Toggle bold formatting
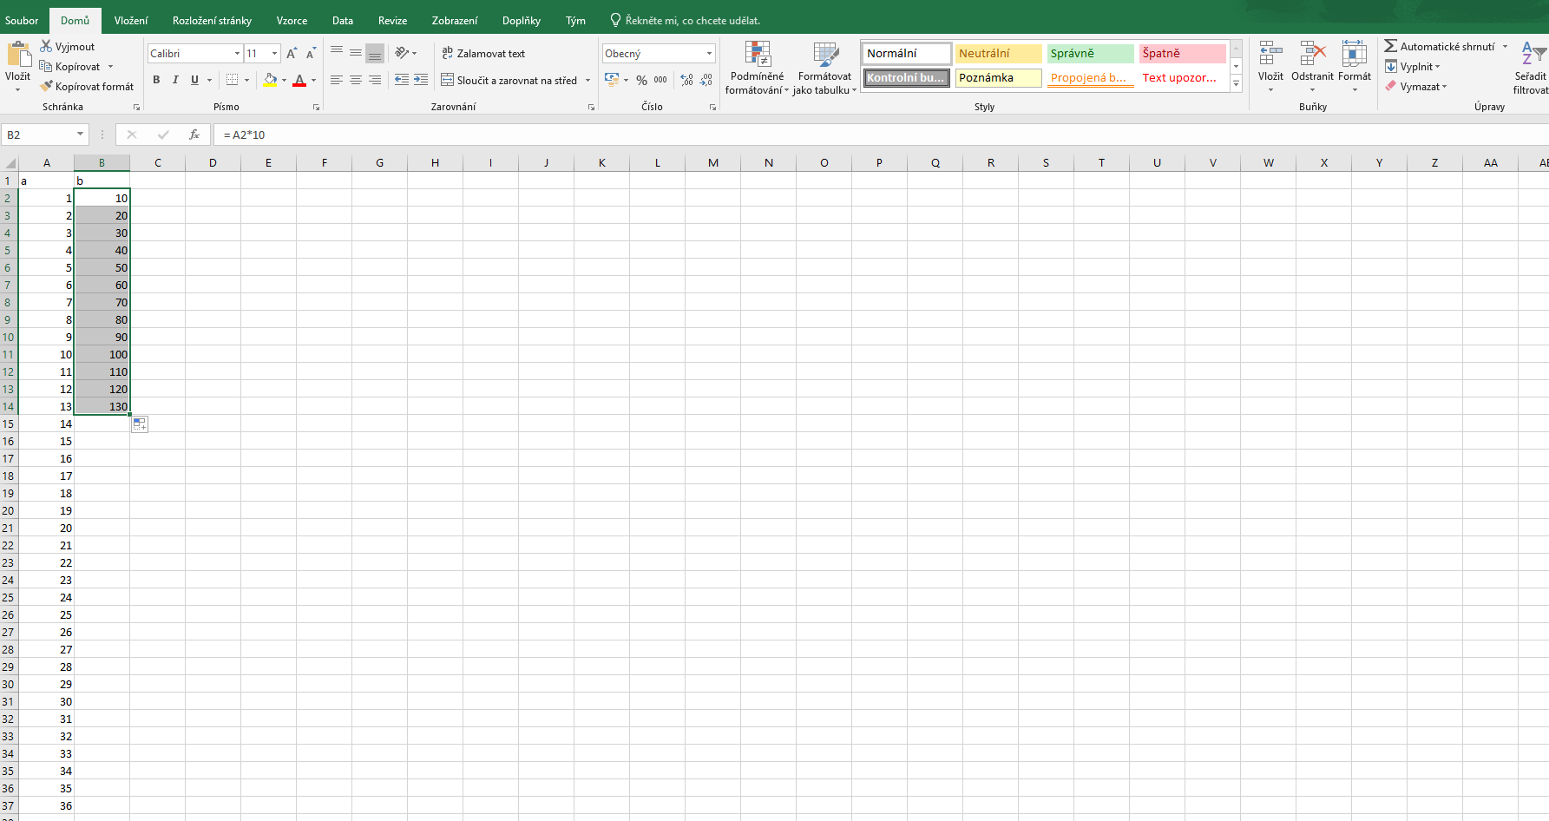Screen dimensions: 1549x821 point(156,80)
